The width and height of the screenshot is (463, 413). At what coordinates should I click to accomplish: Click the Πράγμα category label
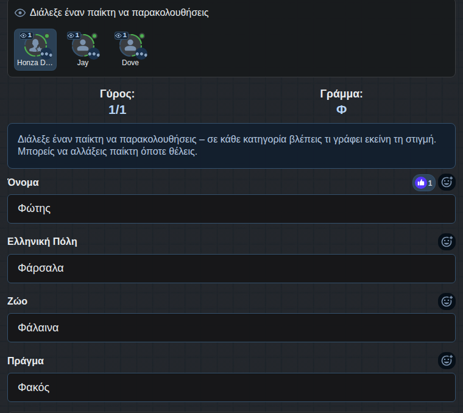click(26, 361)
